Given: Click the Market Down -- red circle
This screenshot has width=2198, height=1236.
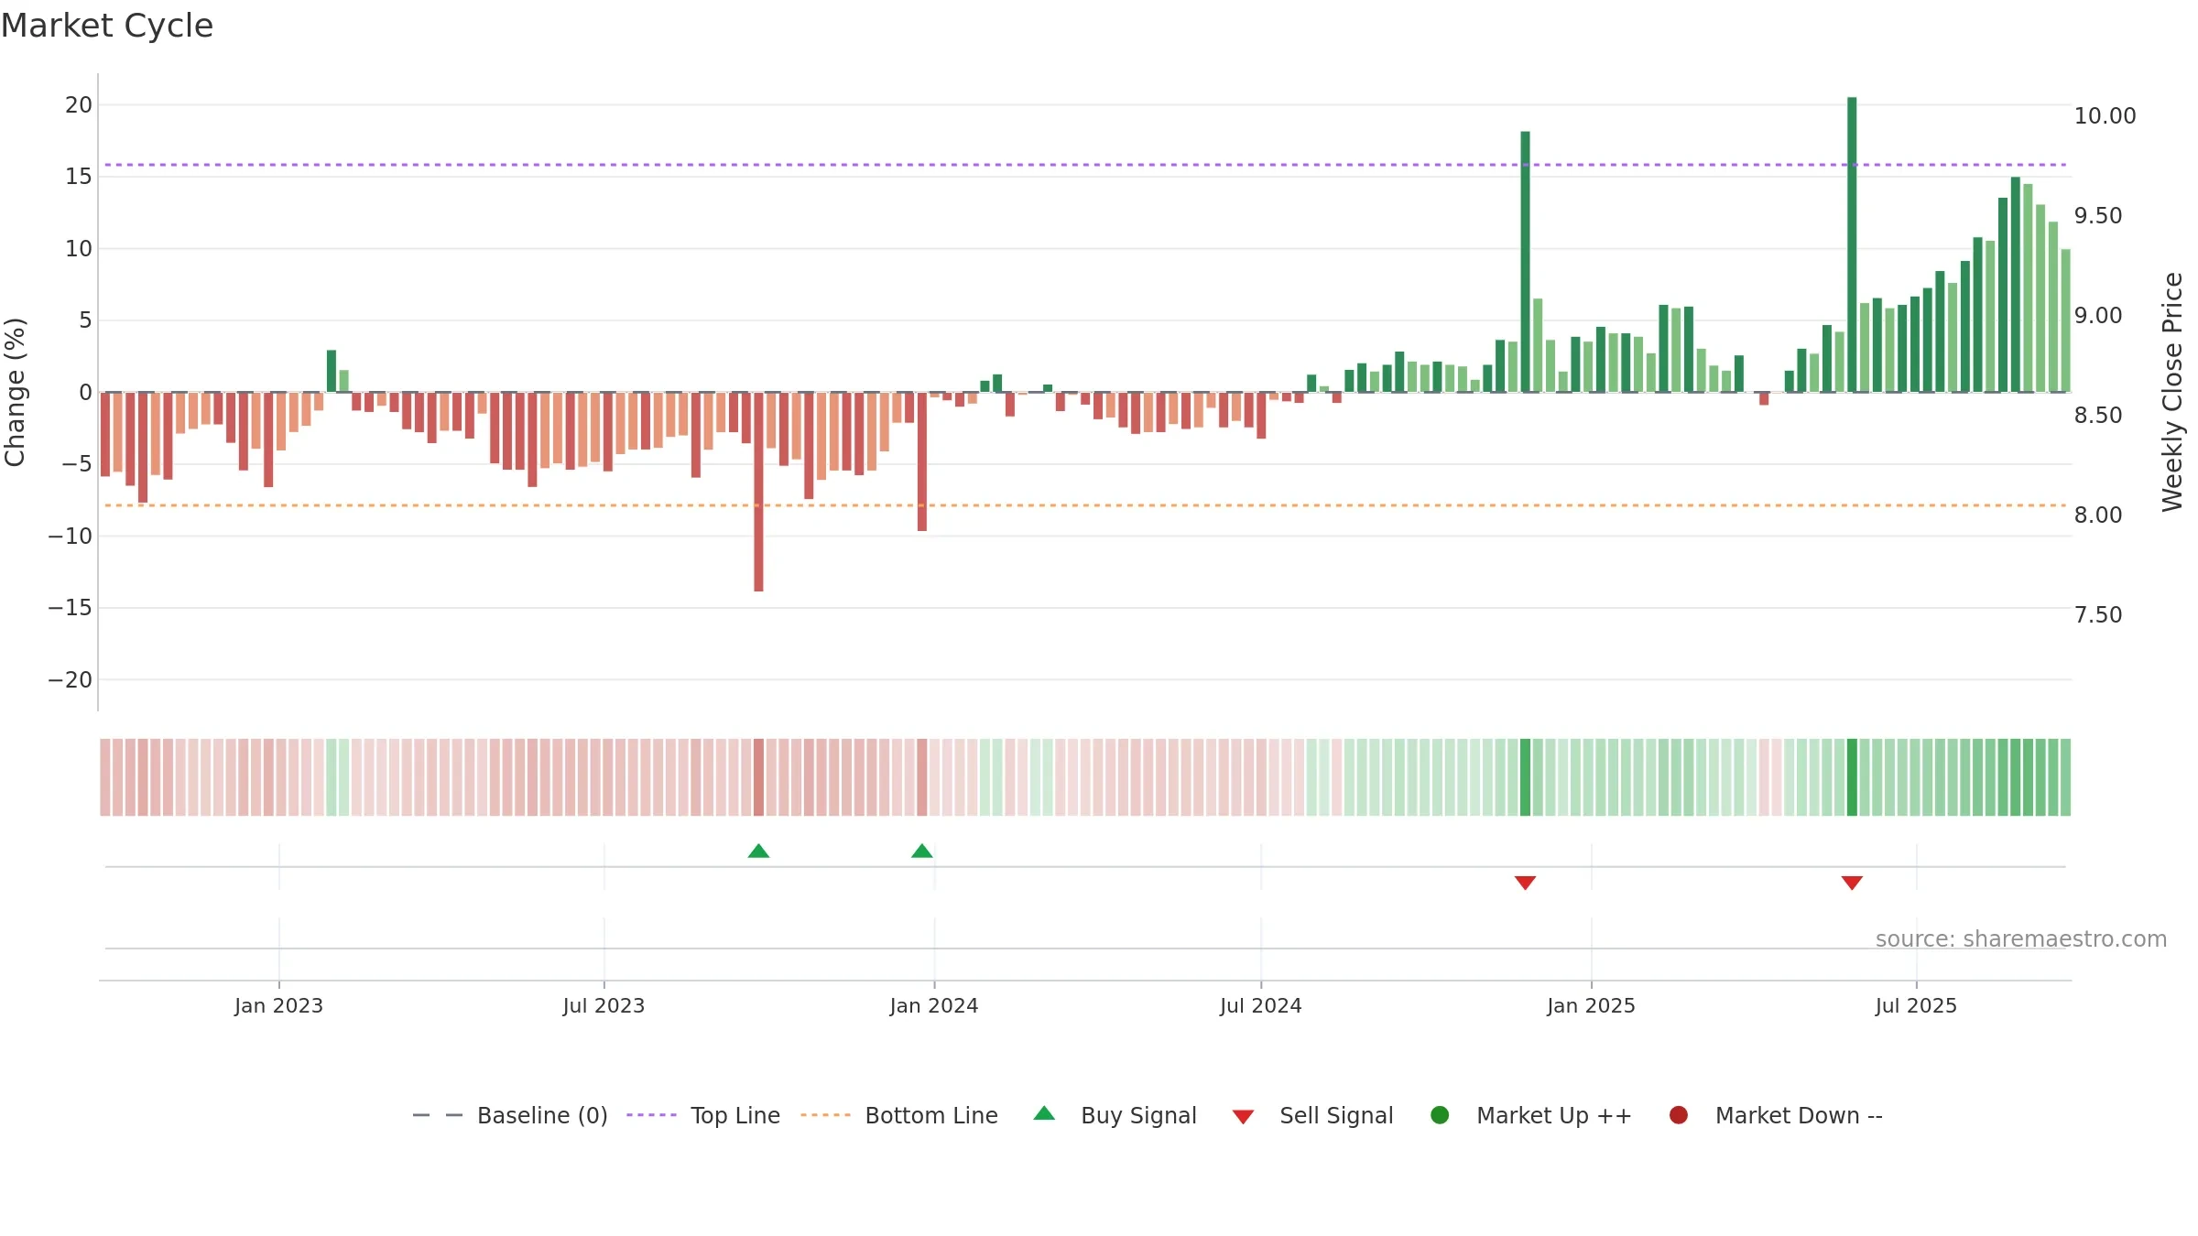Looking at the screenshot, I should 1679,1115.
